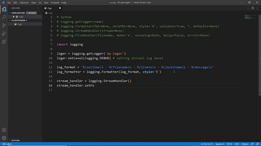
Task: Open notifications bell in status bar
Action: [257, 144]
